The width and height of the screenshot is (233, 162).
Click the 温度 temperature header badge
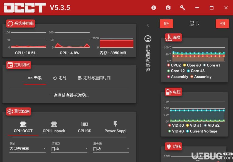click(x=173, y=38)
